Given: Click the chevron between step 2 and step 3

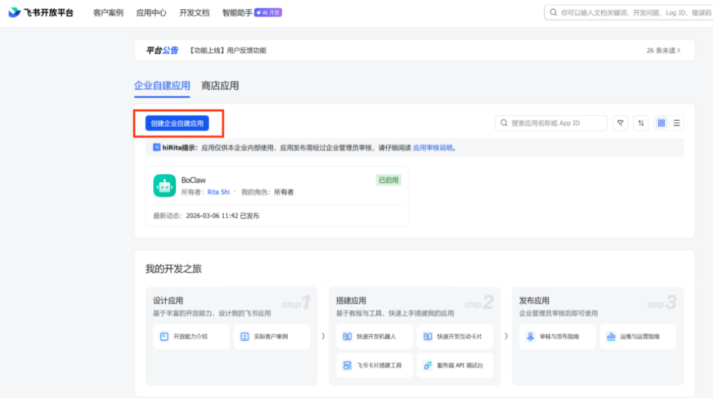Looking at the screenshot, I should (x=506, y=336).
